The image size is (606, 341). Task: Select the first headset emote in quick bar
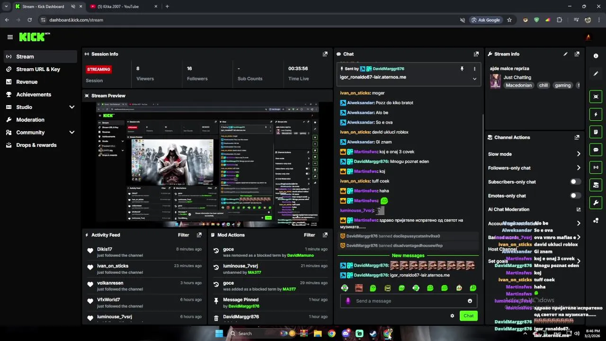pos(345,288)
